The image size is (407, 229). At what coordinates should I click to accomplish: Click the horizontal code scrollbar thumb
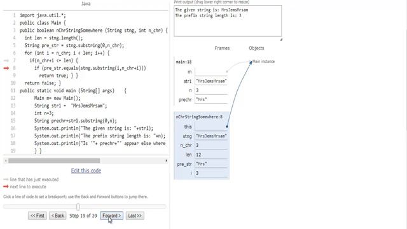(54, 160)
